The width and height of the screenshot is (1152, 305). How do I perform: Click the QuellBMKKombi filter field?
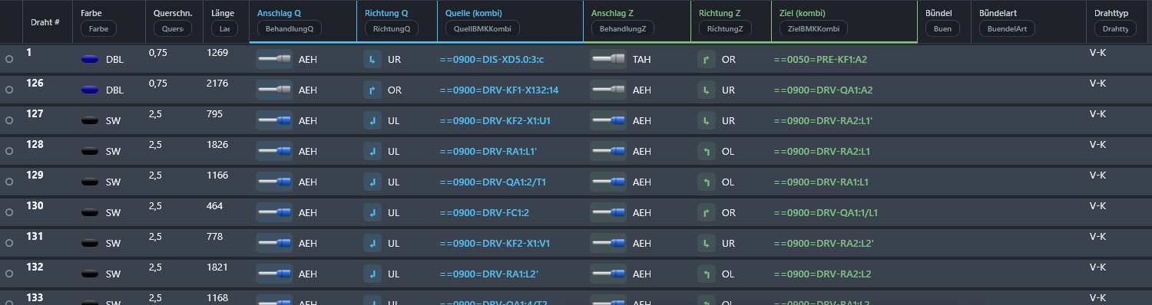482,28
